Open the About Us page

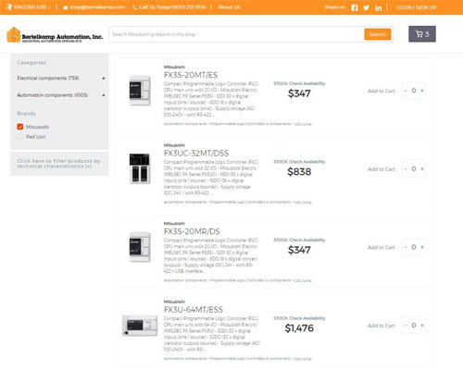229,7
